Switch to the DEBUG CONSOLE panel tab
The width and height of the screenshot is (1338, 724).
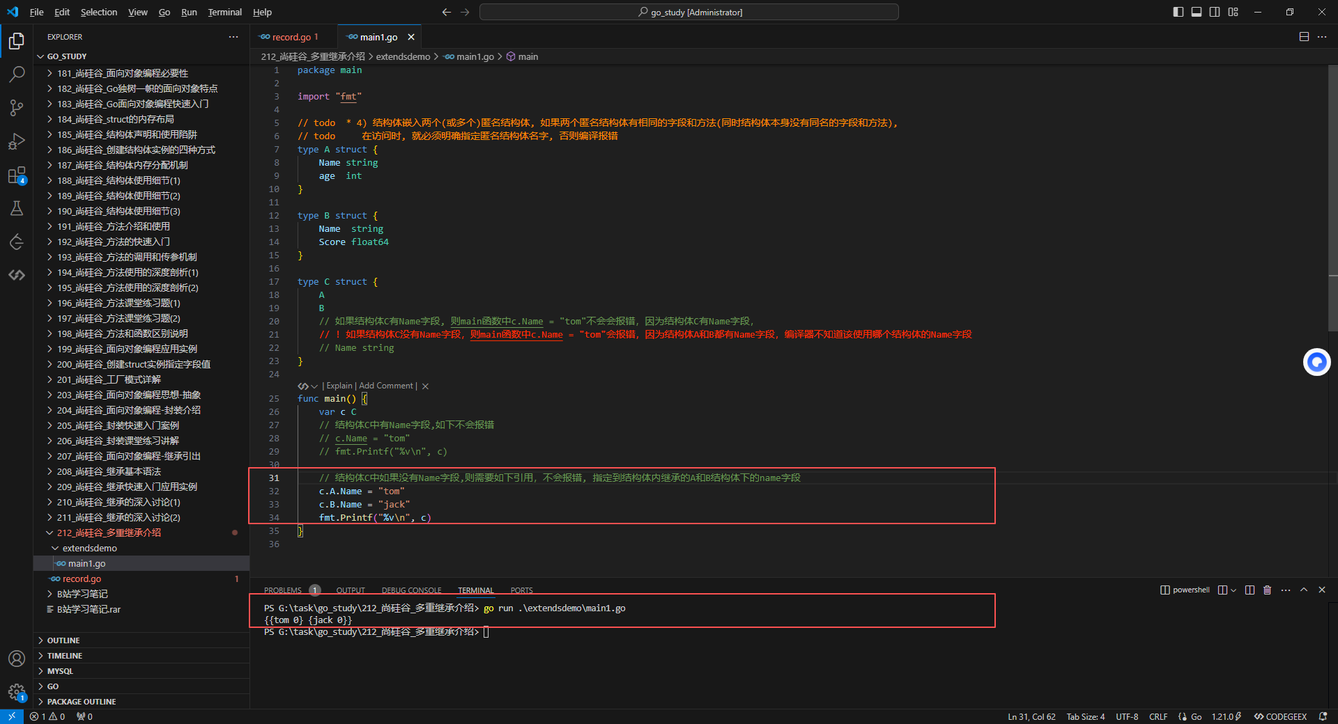pyautogui.click(x=411, y=590)
